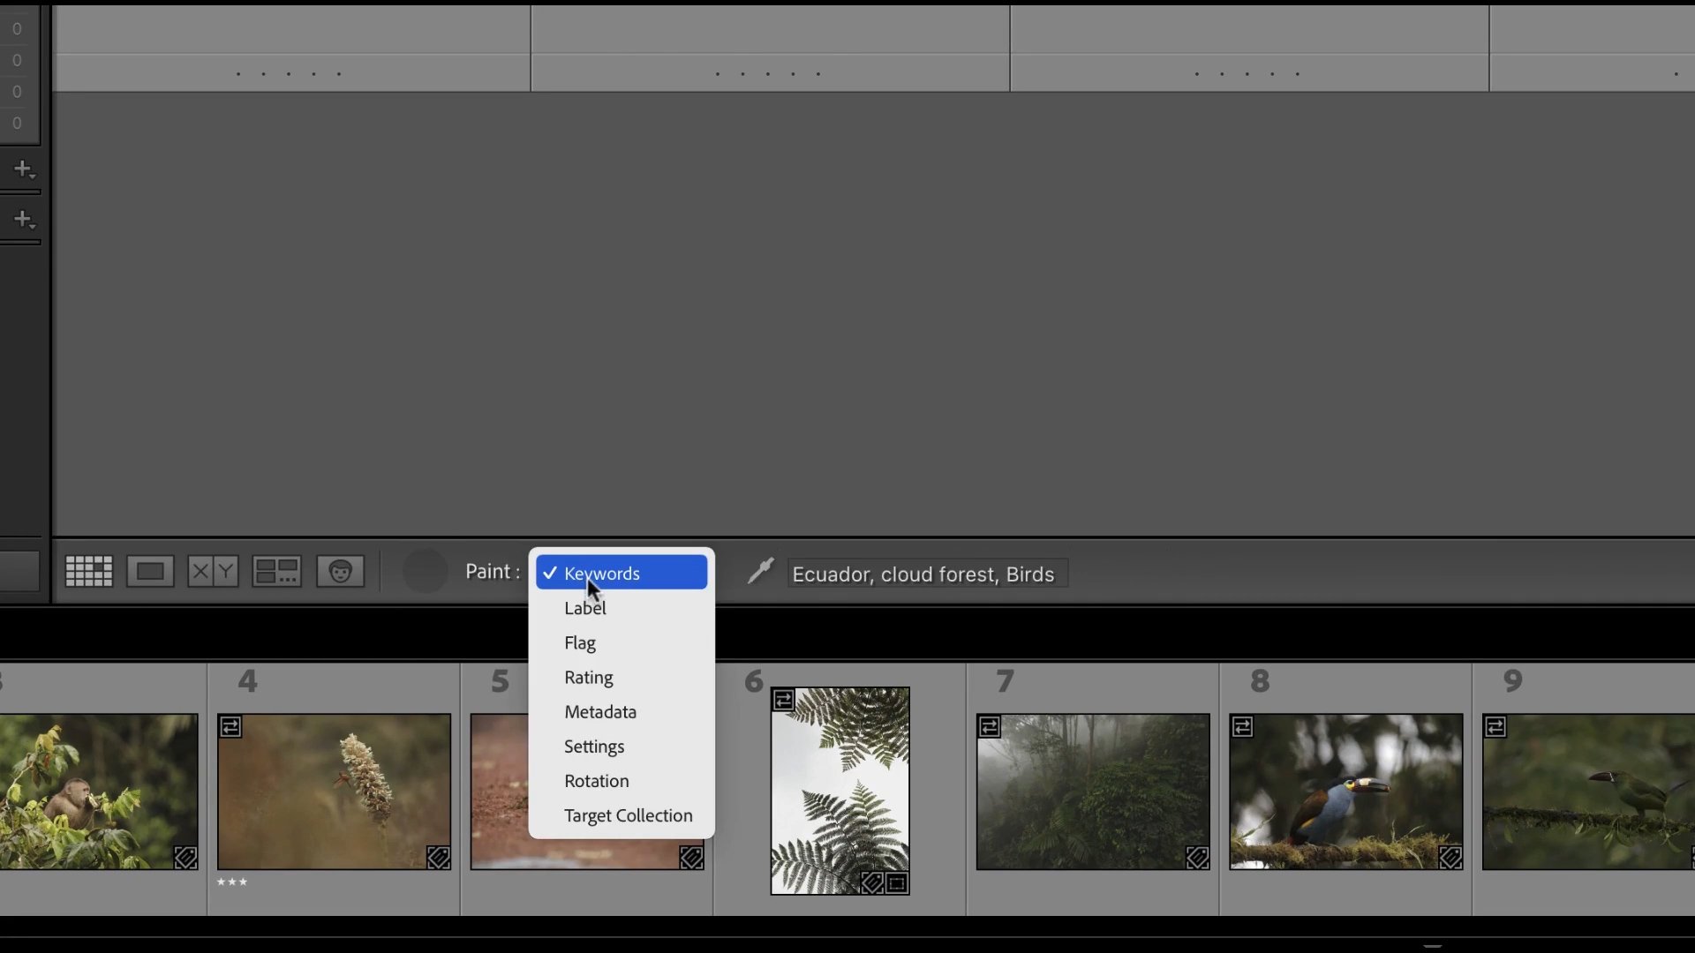Open Compare view XY icon
This screenshot has height=953, width=1695.
(213, 572)
